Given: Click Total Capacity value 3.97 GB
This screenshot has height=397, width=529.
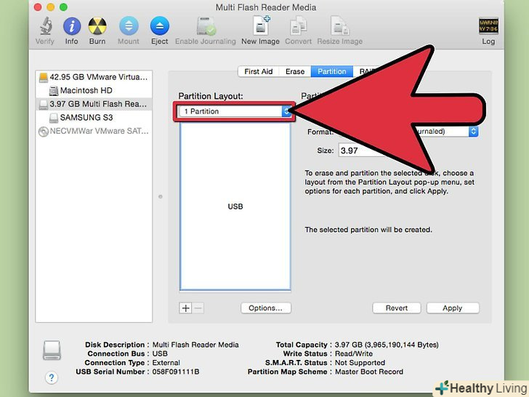Looking at the screenshot, I should [x=387, y=345].
